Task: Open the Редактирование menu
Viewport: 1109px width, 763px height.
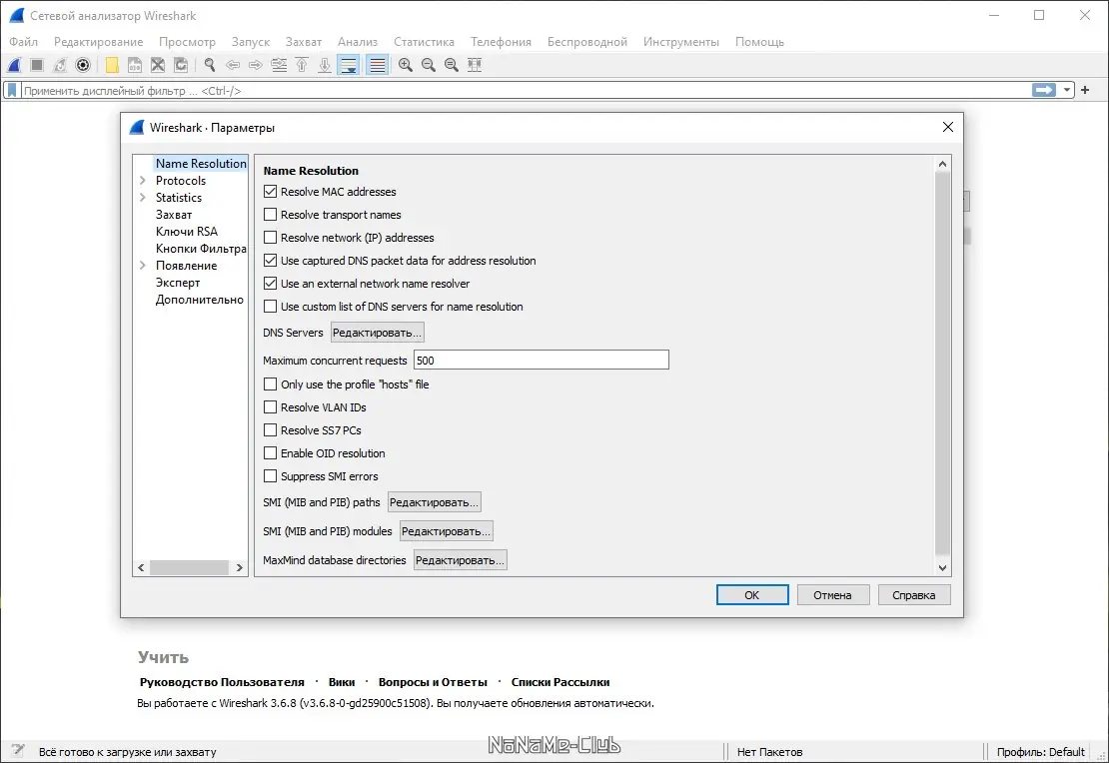Action: pos(98,42)
